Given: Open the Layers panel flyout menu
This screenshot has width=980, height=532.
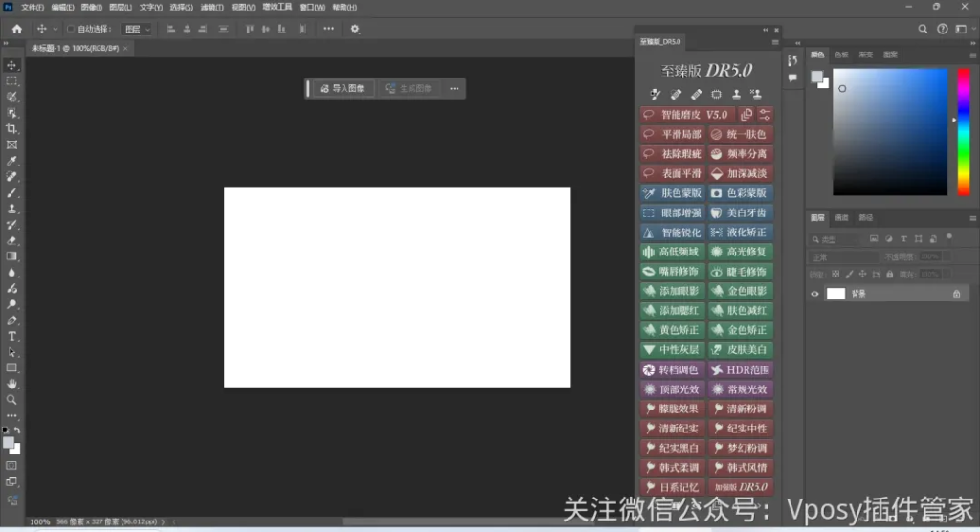Looking at the screenshot, I should click(x=972, y=218).
